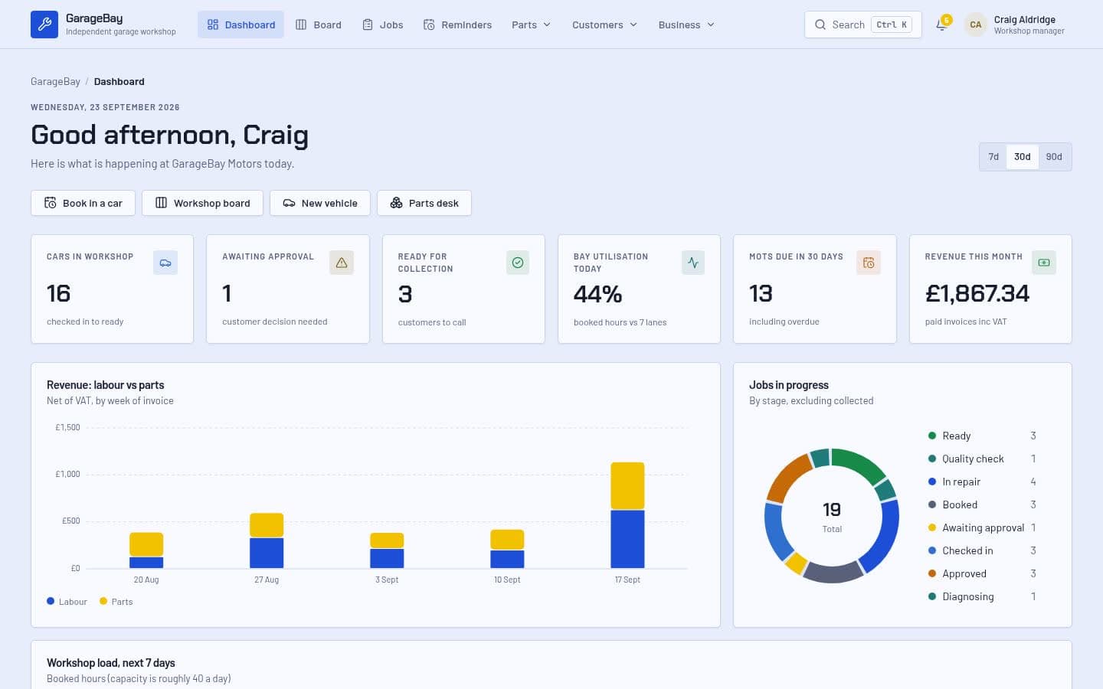Expand the Customers navigation dropdown
1103x689 pixels.
tap(604, 24)
